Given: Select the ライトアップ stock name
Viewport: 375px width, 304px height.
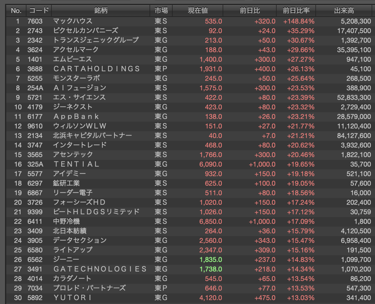Looking at the screenshot, I should click(73, 250).
